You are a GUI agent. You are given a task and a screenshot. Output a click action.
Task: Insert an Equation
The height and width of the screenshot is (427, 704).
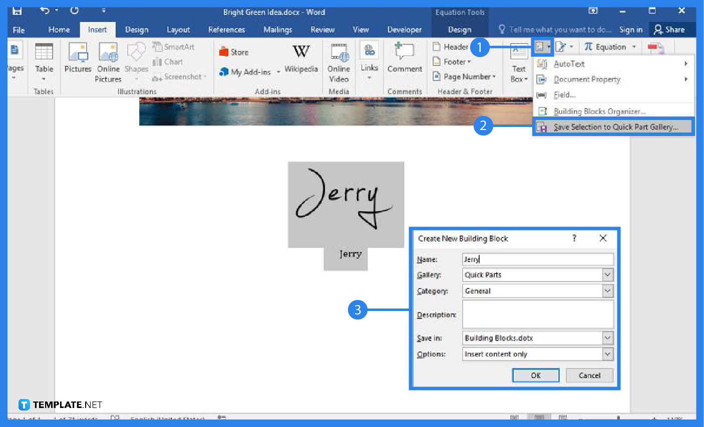[x=607, y=46]
